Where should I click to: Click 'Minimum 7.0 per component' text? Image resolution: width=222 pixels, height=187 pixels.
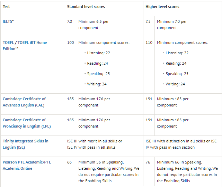pyautogui.click(x=172, y=25)
